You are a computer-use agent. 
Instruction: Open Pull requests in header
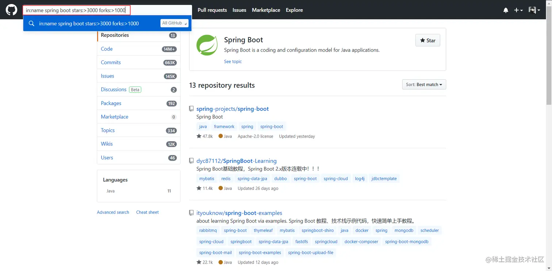(x=212, y=10)
